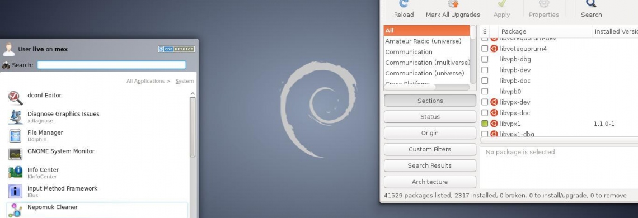Toggle the libvotequorum4 package checkbox
The height and width of the screenshot is (218, 638).
coord(485,49)
